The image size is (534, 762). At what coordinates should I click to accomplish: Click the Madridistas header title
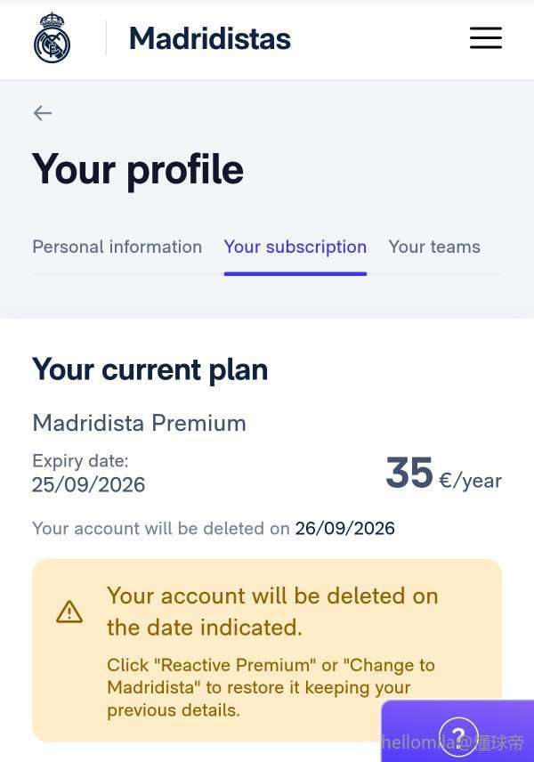point(210,38)
